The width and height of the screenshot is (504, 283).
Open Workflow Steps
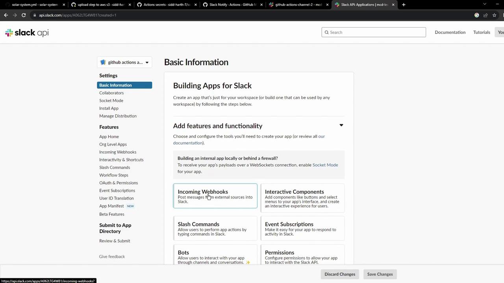coord(114,175)
